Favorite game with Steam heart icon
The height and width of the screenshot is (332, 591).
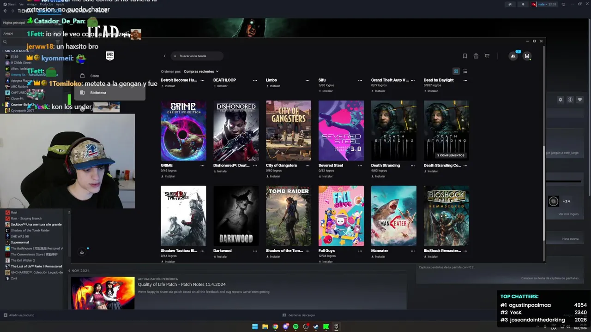580,100
